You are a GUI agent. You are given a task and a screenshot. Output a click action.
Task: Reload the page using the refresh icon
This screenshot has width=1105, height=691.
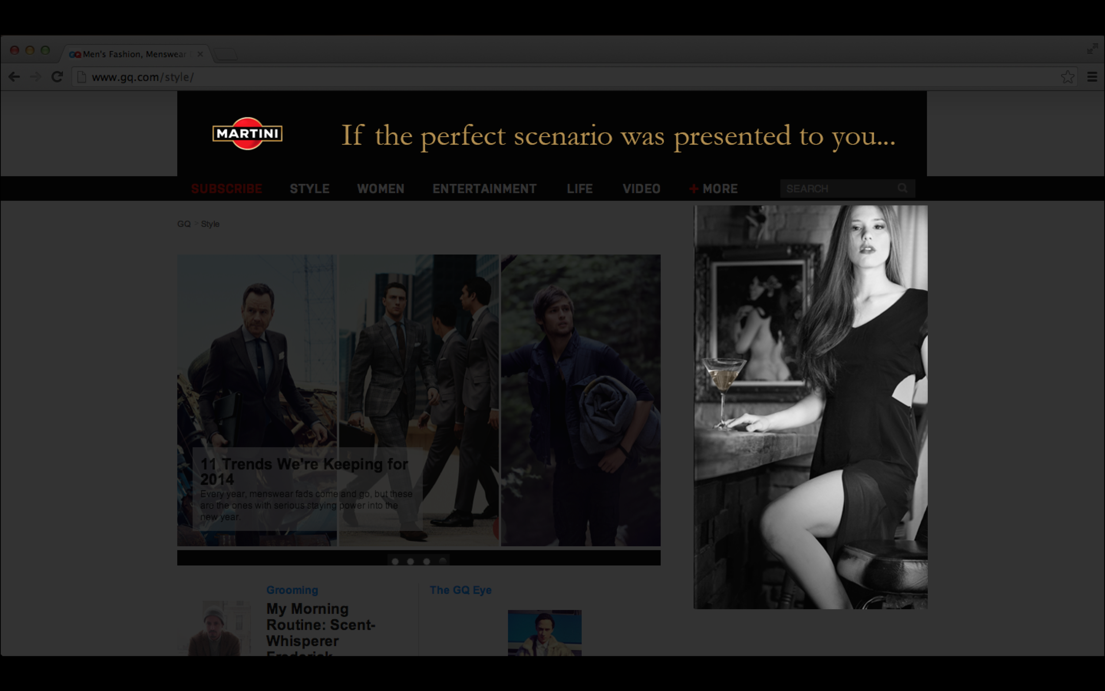[57, 77]
